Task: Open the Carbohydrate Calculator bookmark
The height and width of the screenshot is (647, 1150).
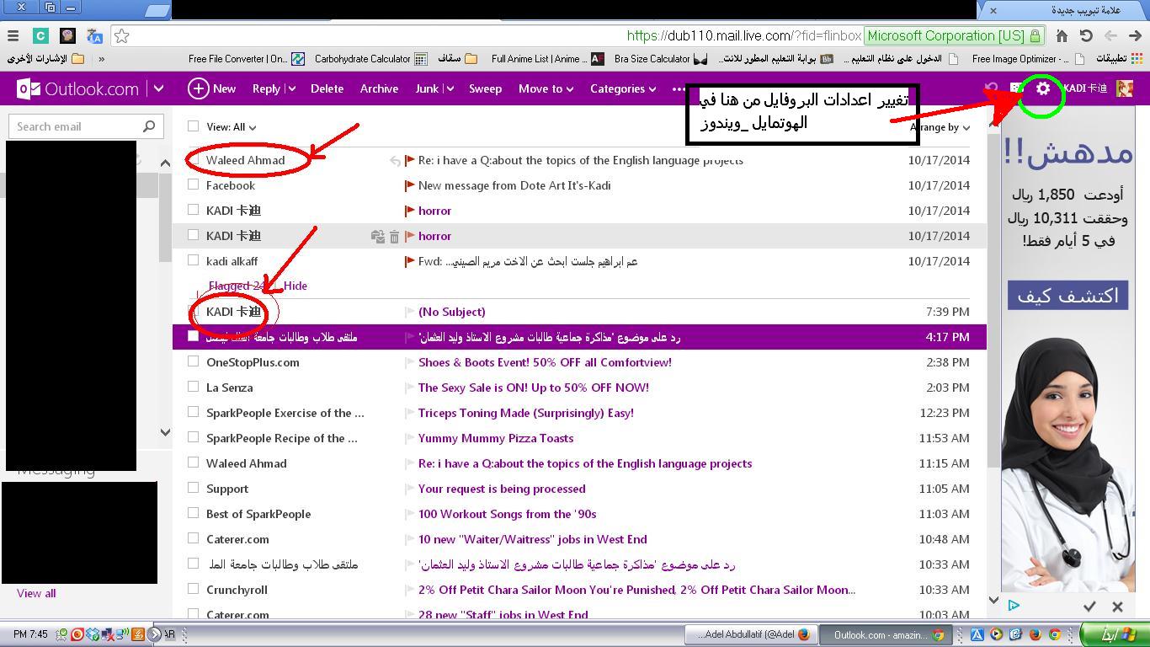Action: pos(370,59)
